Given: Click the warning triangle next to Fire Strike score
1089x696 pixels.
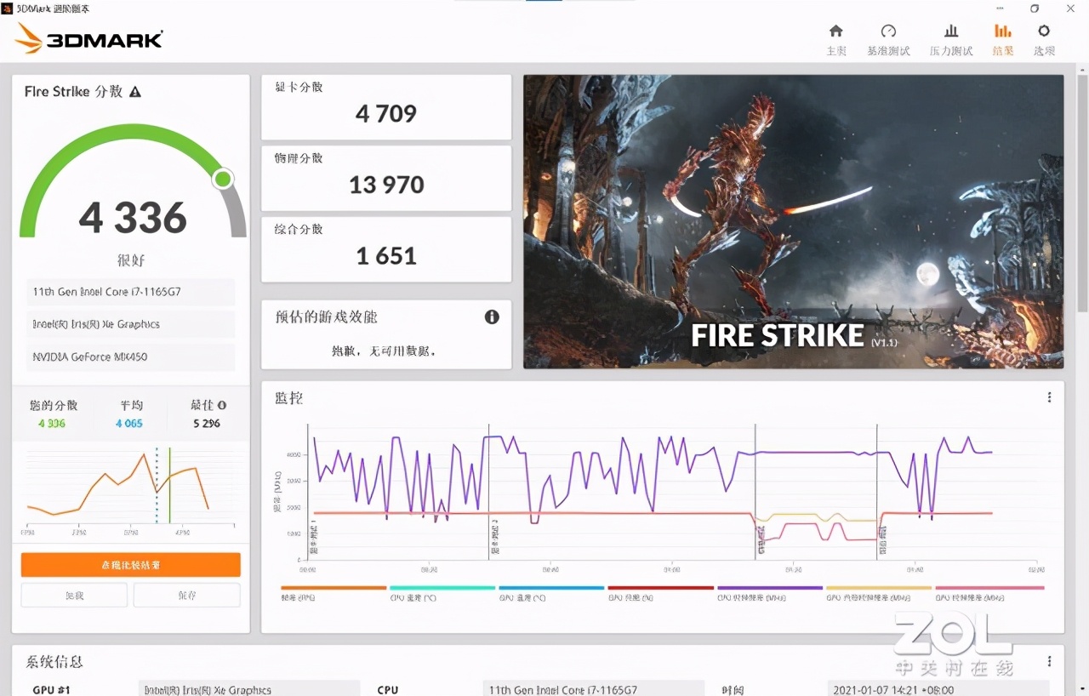Looking at the screenshot, I should 134,91.
